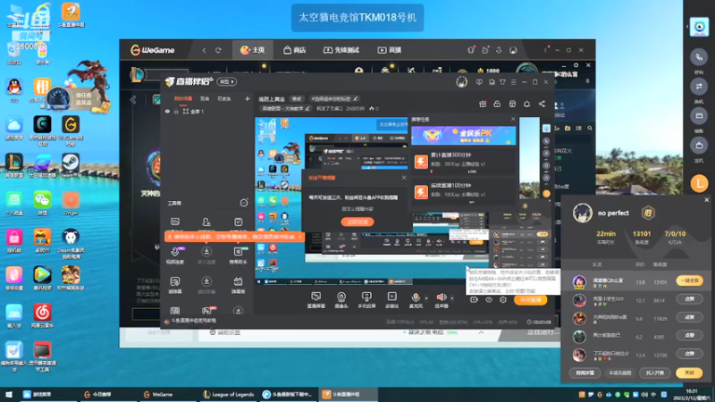Dismiss the orange 榜单助手 notification banner
Image resolution: width=715 pixels, height=402 pixels.
[x=299, y=237]
